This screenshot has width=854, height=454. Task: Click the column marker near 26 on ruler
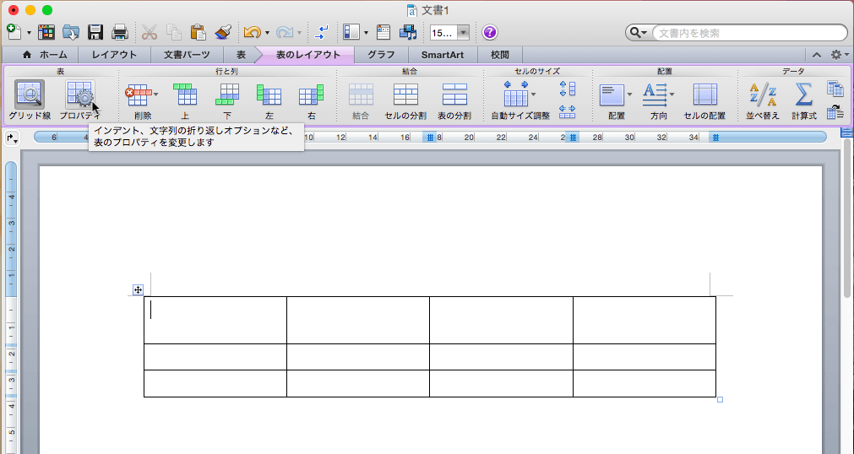(573, 138)
